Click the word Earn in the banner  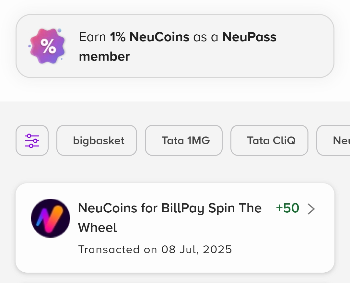[92, 37]
